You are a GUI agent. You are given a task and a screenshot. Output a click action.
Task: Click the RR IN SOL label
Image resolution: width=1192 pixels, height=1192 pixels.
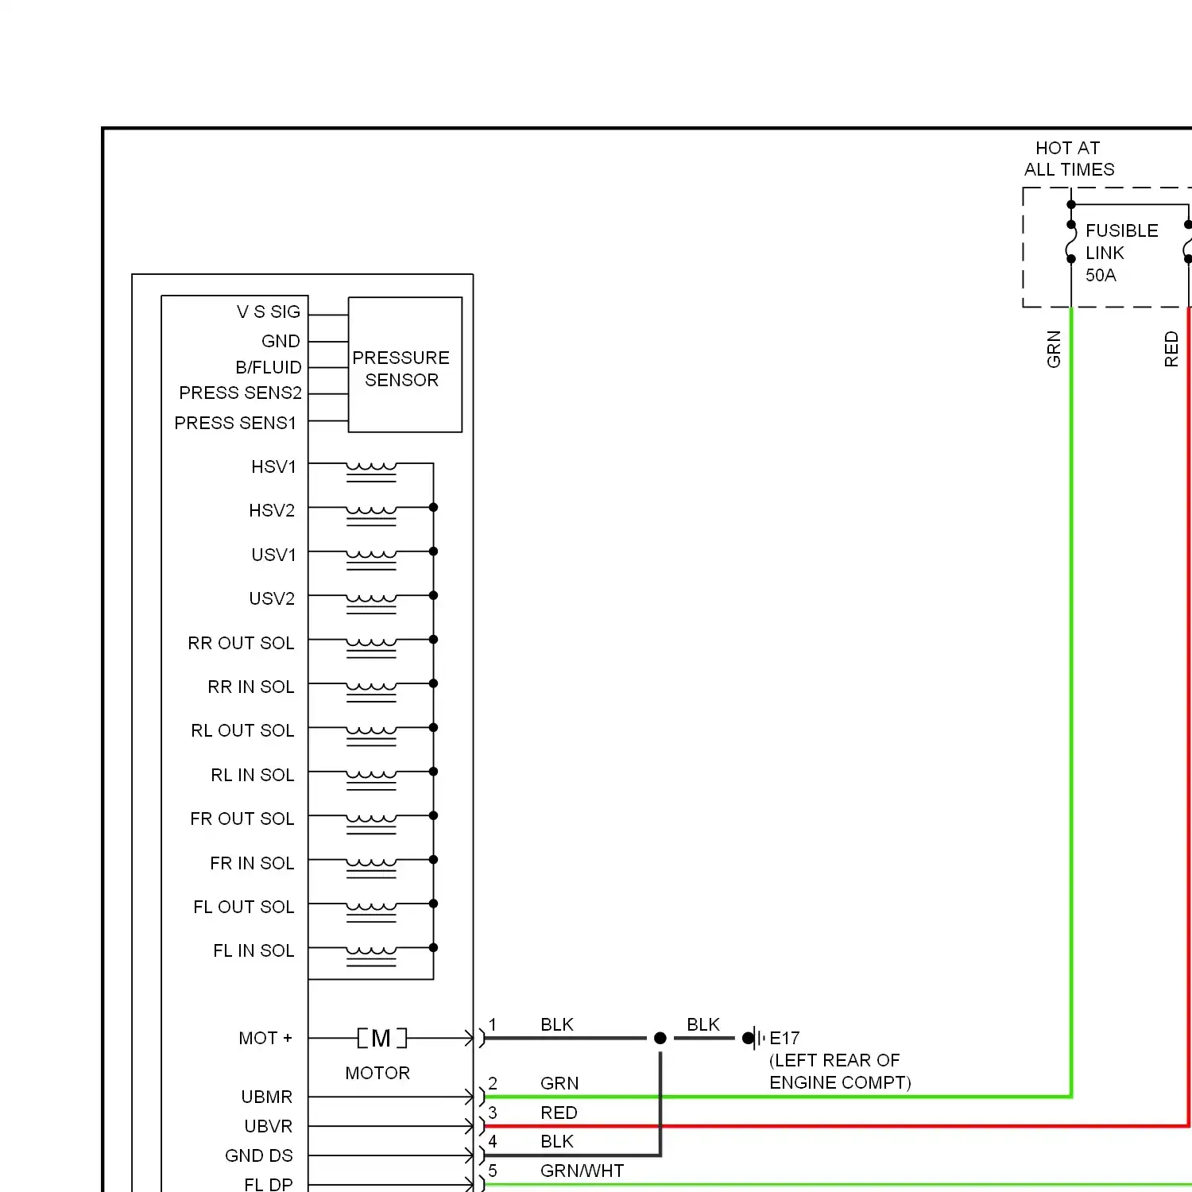click(251, 687)
